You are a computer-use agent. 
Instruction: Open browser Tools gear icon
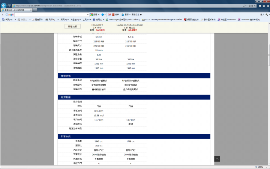268,6
